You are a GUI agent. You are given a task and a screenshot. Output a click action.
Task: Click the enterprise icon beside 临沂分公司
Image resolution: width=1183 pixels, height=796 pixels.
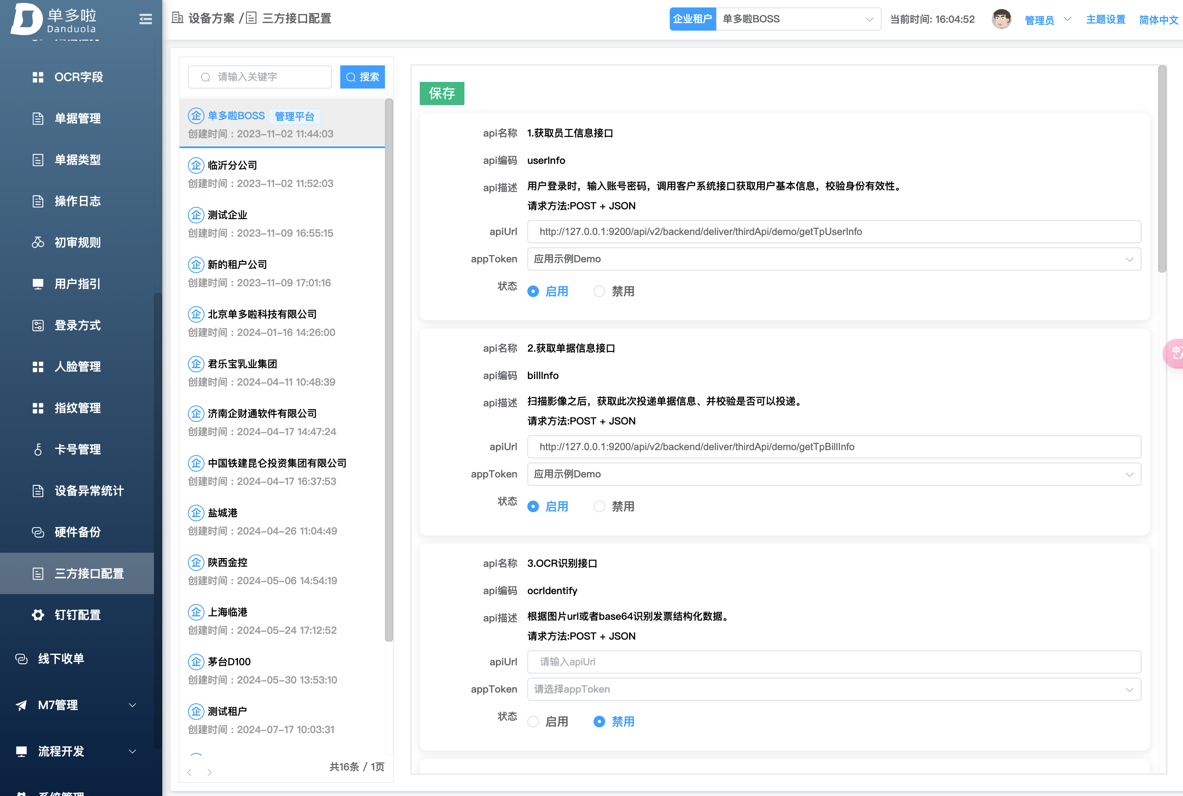196,165
